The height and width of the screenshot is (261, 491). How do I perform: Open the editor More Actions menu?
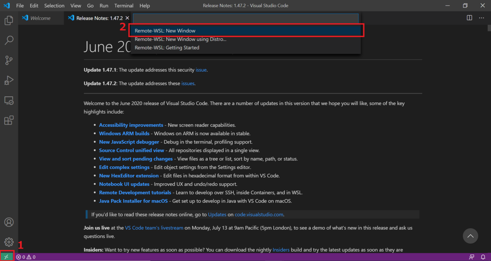tap(481, 18)
